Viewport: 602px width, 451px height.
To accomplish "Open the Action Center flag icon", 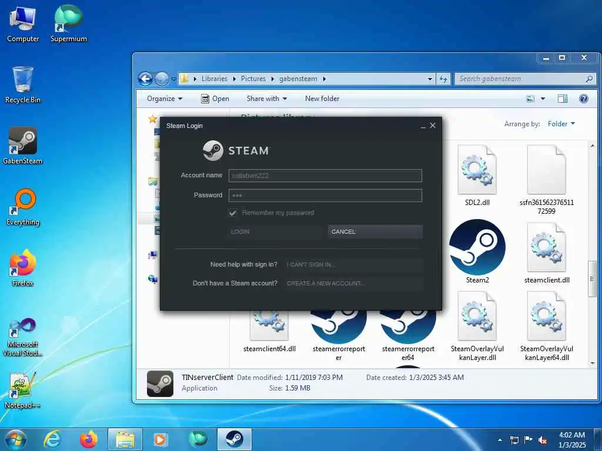I will click(x=529, y=440).
